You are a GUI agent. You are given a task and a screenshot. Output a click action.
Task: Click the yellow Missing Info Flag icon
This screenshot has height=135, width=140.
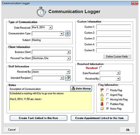[102, 99]
